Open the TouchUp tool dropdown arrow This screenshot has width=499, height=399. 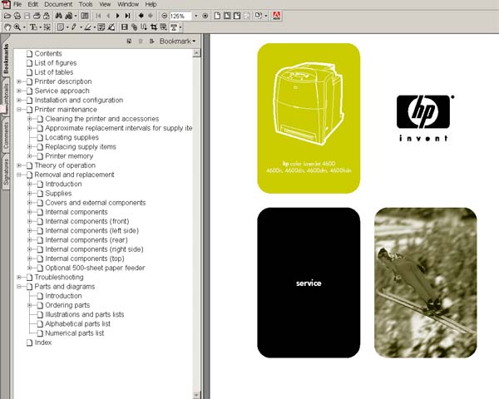[180, 27]
